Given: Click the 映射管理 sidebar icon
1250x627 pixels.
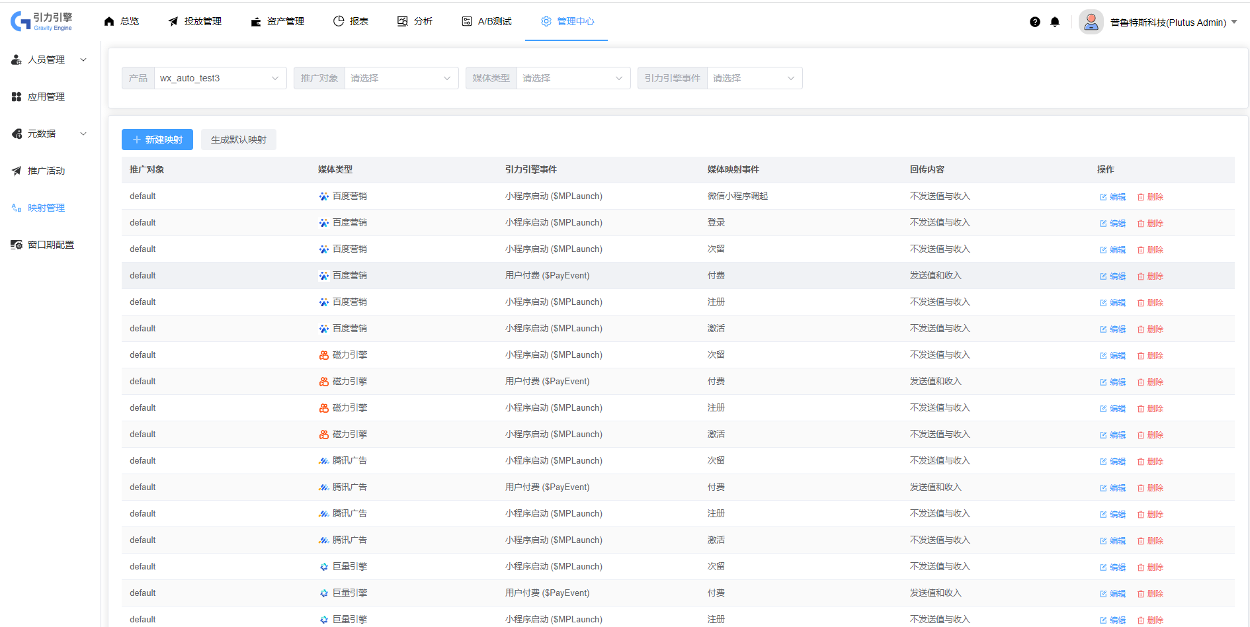Looking at the screenshot, I should click(x=17, y=208).
